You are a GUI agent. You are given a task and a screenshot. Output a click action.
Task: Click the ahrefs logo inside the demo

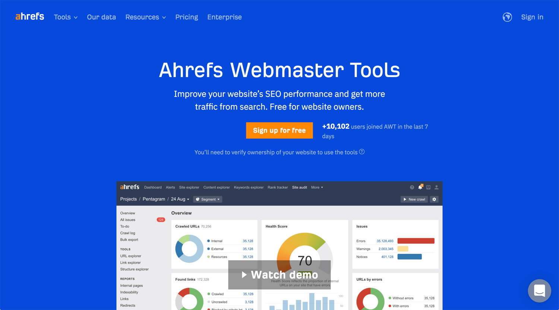pyautogui.click(x=130, y=187)
